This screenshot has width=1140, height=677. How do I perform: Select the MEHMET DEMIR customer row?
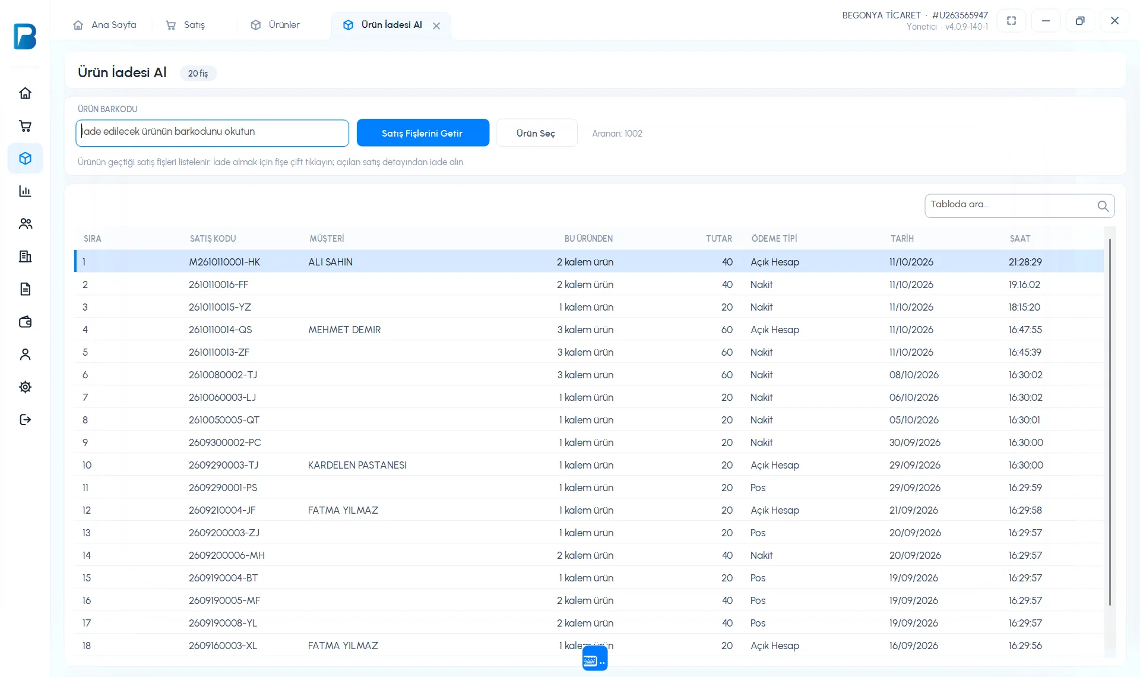589,330
